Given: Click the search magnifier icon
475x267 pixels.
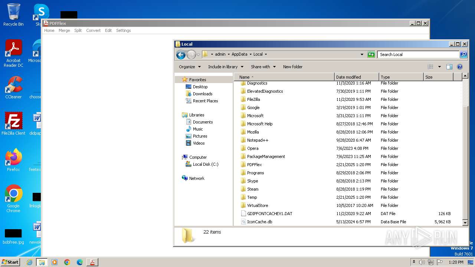Looking at the screenshot, I should click(x=463, y=55).
